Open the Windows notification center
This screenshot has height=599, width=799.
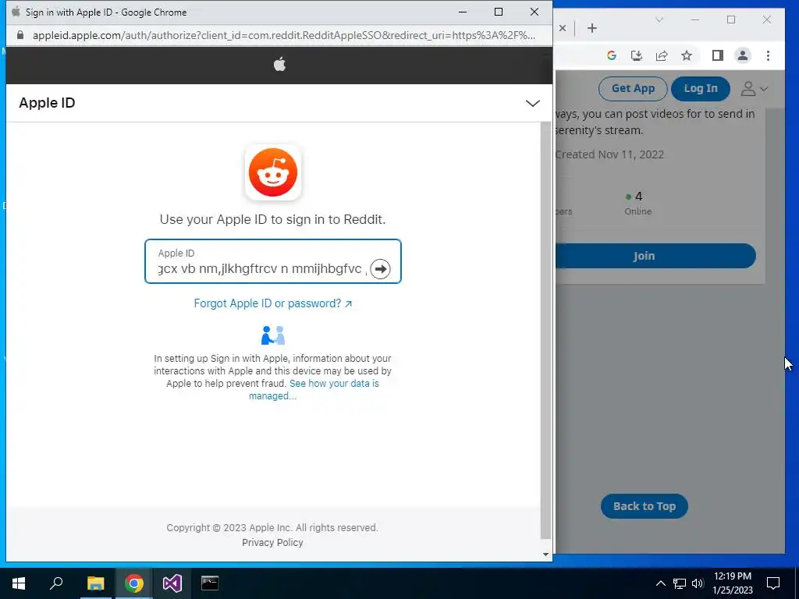tap(773, 583)
